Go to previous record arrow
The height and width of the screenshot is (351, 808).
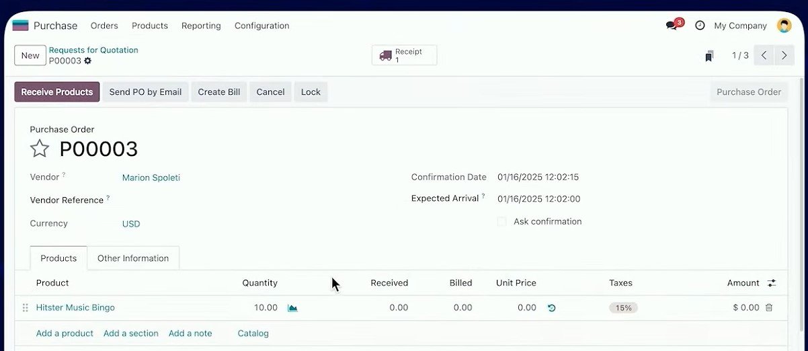tap(764, 55)
